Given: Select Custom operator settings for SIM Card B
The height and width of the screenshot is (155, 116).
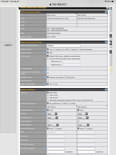Looking at the screenshot, I should coord(85,128).
